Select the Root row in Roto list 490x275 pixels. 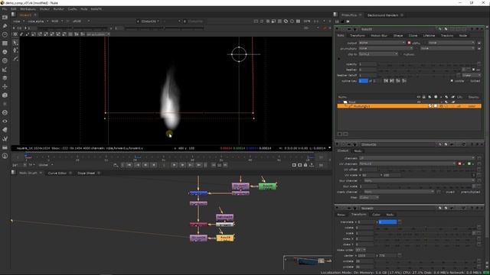tap(409, 102)
